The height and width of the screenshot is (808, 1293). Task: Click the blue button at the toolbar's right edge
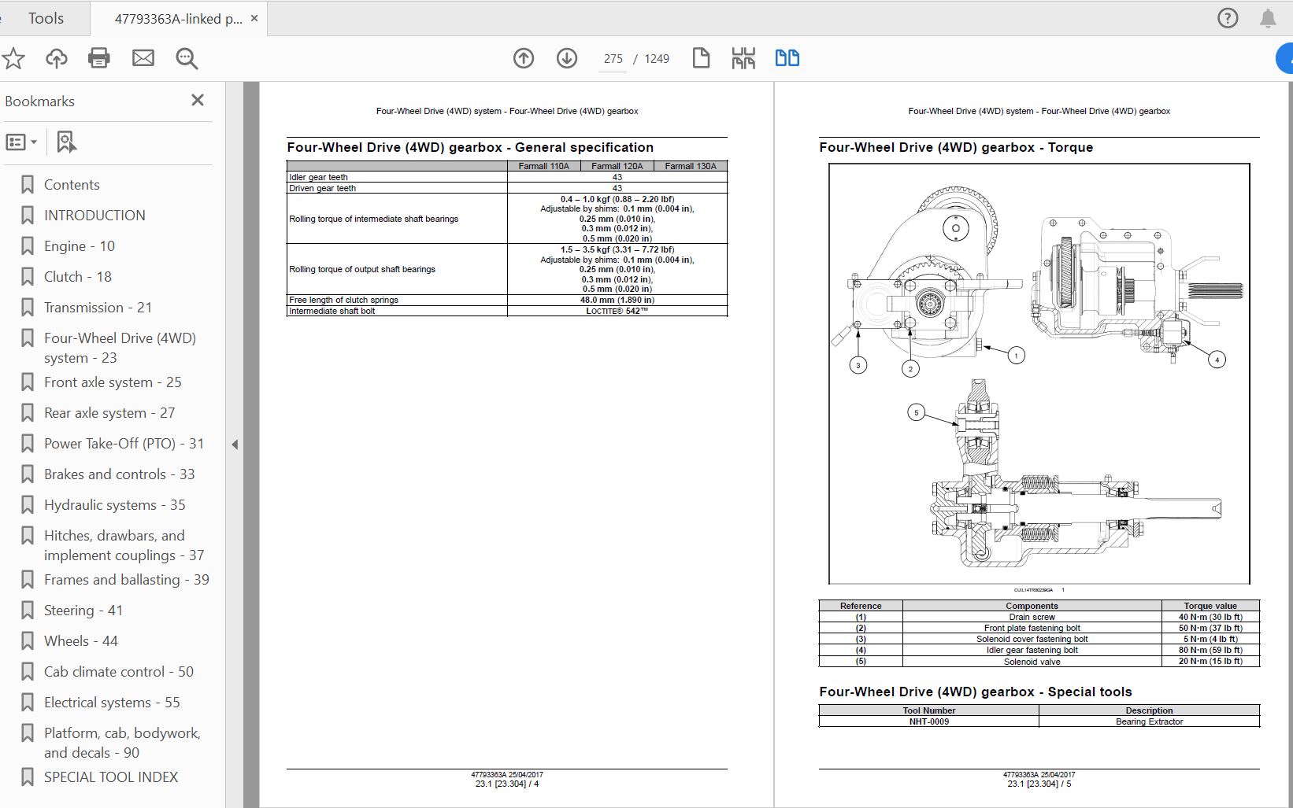pos(1284,58)
